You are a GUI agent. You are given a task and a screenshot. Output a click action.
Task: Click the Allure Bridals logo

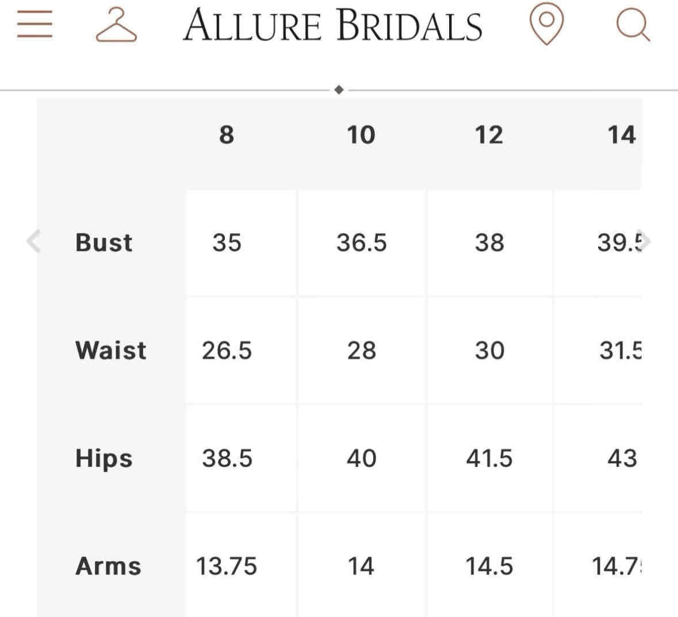[x=332, y=26]
